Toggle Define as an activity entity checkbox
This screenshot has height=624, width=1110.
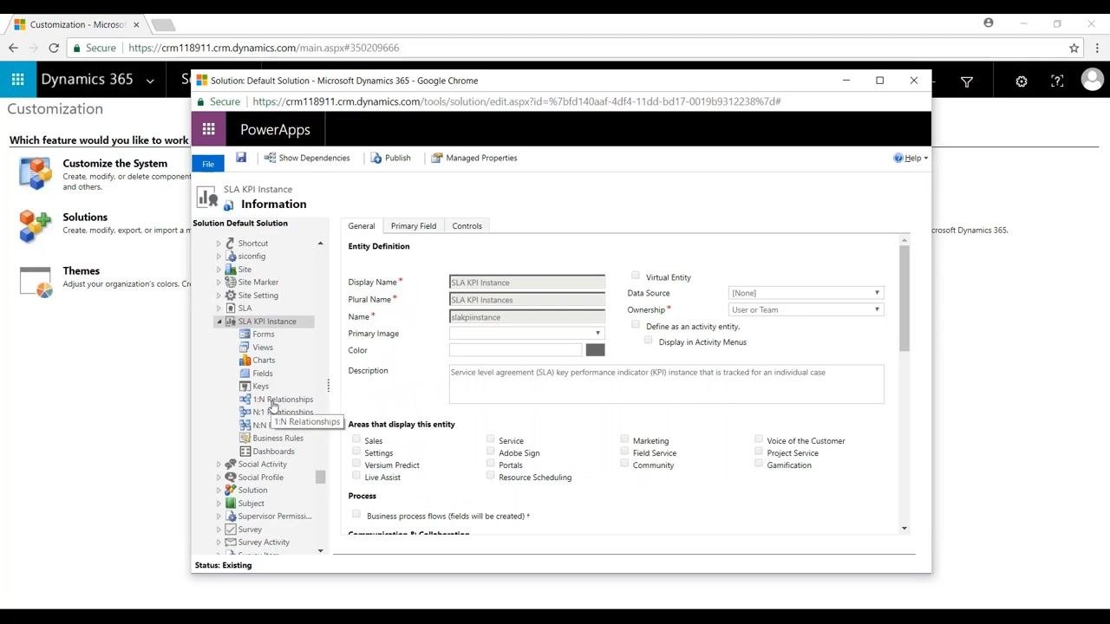click(636, 325)
